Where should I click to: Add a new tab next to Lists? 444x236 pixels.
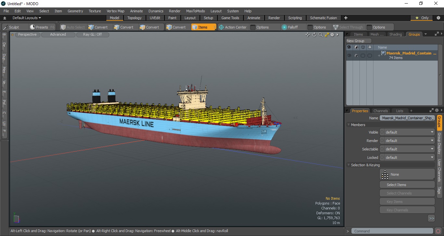pyautogui.click(x=411, y=111)
